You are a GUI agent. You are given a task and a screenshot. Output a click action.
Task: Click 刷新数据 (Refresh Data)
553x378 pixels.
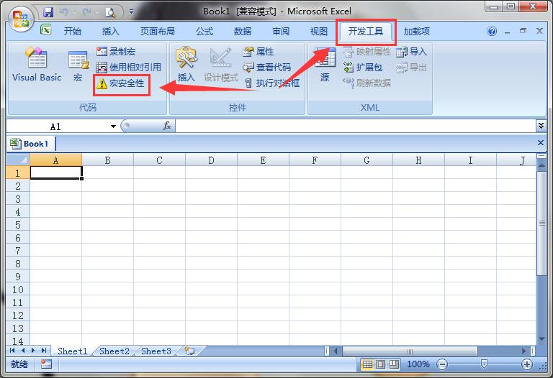(367, 83)
